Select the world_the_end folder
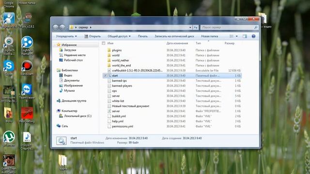This screenshot has width=310, height=174. tap(121, 66)
